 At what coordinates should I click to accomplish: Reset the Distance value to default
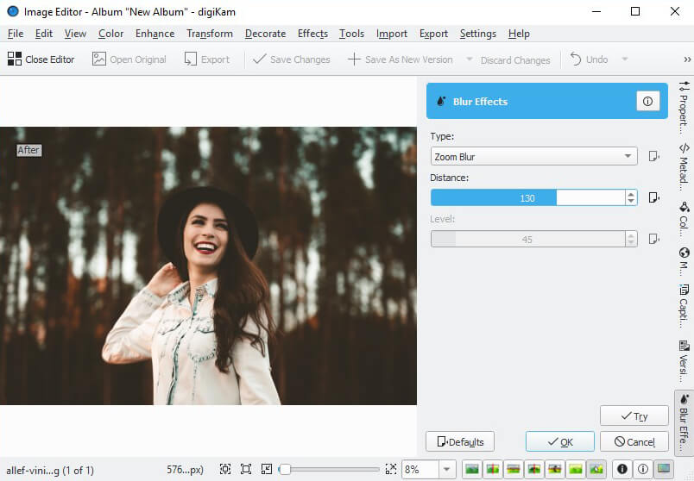click(653, 197)
